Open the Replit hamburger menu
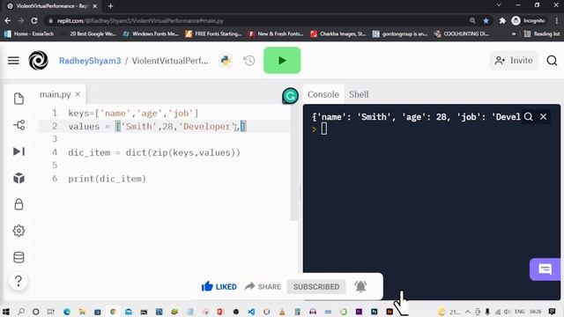Viewport: 564px width, 317px height. (x=14, y=61)
